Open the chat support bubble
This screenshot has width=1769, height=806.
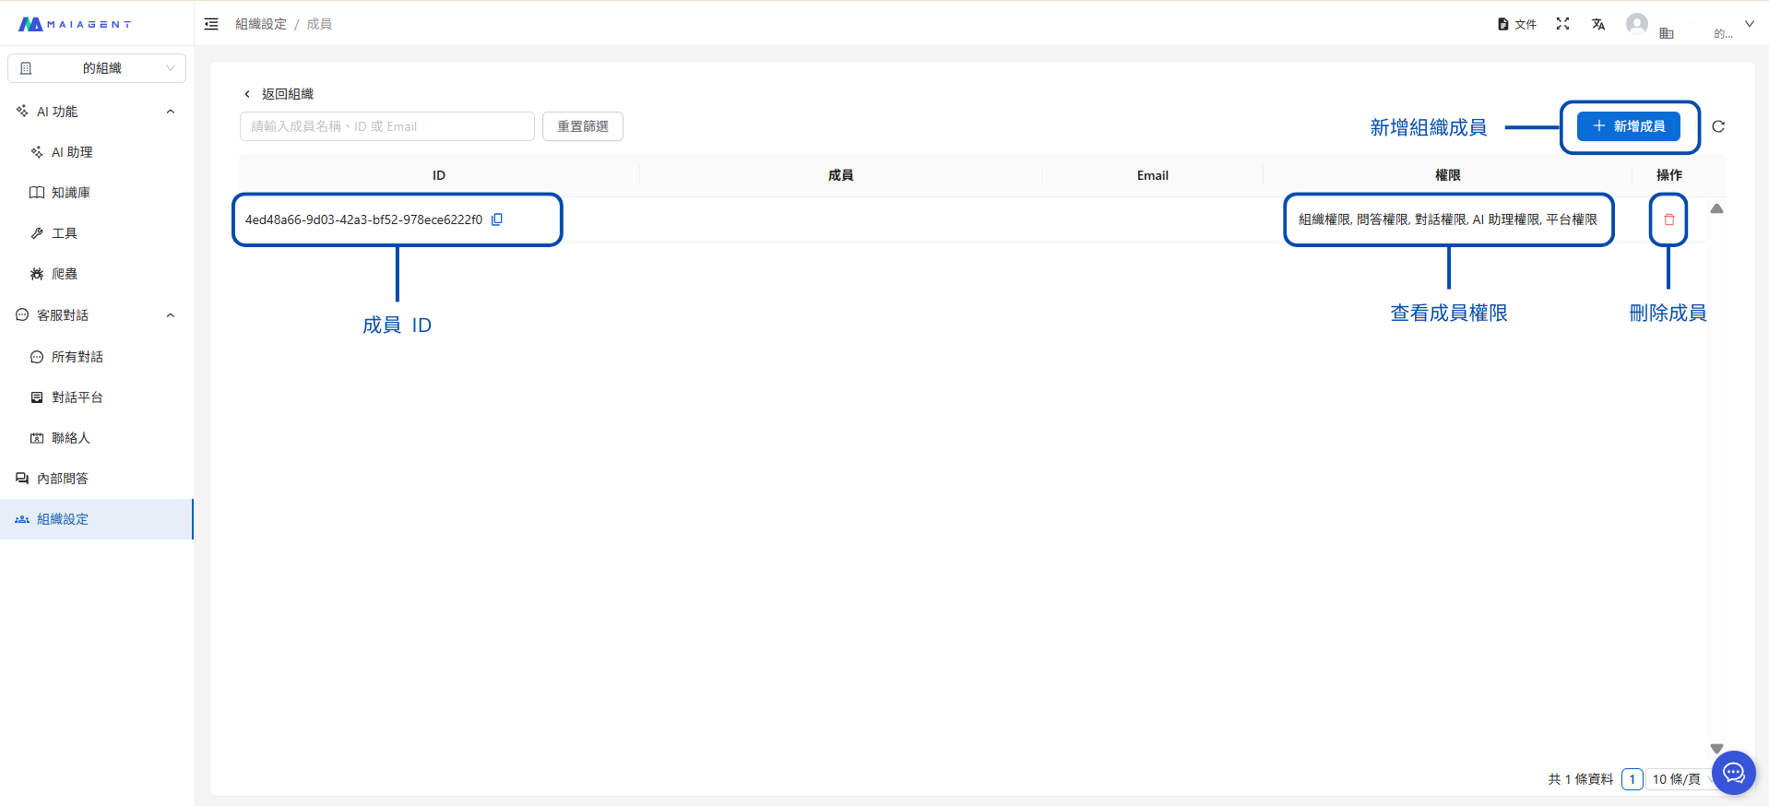[x=1733, y=773]
